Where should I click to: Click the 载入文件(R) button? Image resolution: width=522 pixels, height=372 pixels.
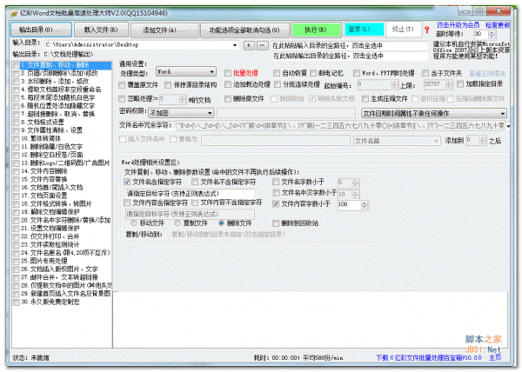[101, 30]
